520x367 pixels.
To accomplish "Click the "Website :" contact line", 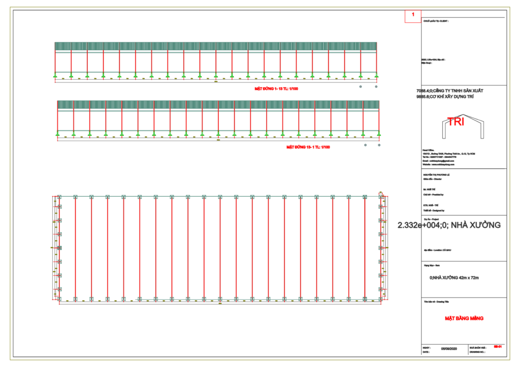I will pyautogui.click(x=438, y=164).
